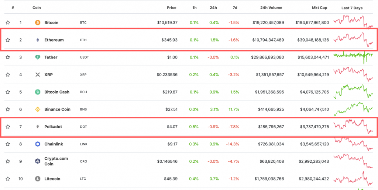Open the Crypto.com Coin name link
Viewport: 378px width, 190px height.
click(x=56, y=161)
